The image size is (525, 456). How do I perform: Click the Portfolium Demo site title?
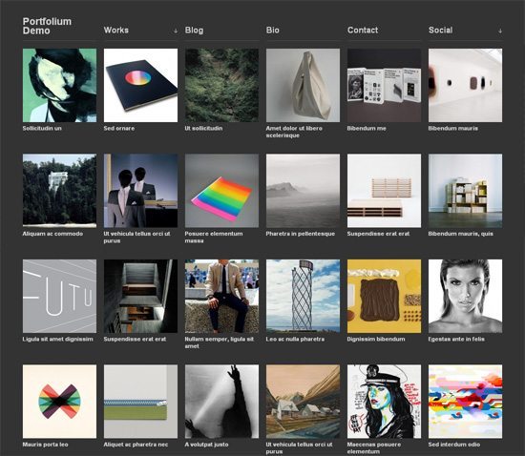[47, 26]
